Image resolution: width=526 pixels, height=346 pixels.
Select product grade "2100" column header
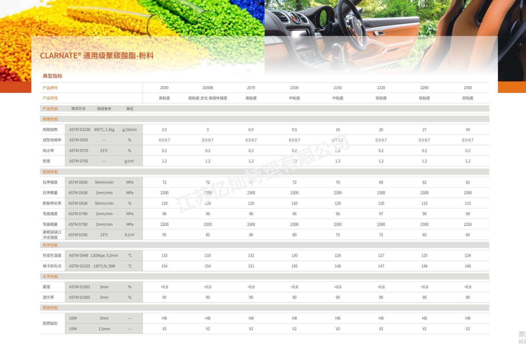(x=294, y=88)
